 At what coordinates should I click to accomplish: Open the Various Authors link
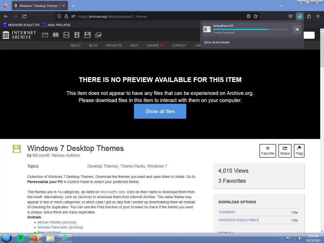(x=66, y=155)
